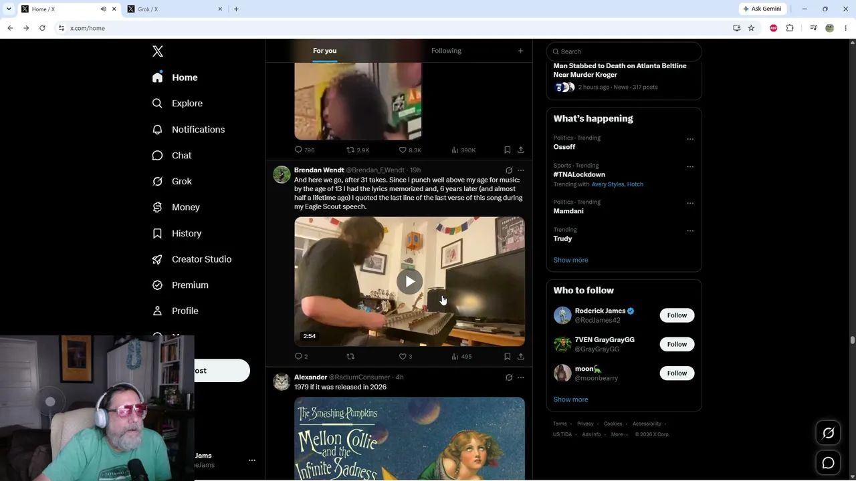Open Alexander's profile avatar
This screenshot has height=481, width=856.
point(282,381)
